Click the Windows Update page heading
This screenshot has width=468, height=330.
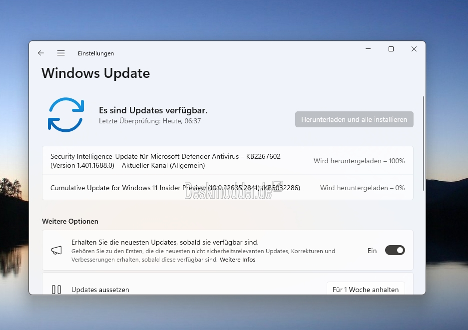pos(95,73)
